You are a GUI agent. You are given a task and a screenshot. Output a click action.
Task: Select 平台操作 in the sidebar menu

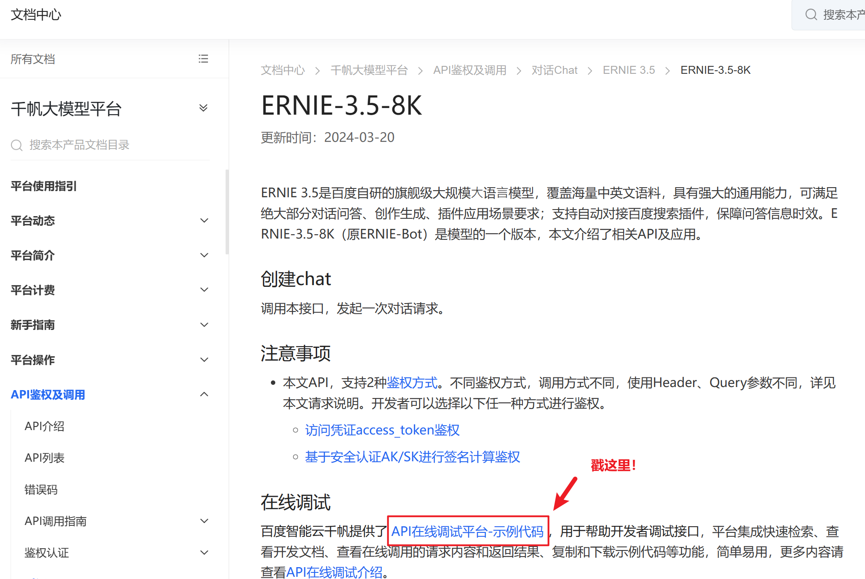(x=33, y=360)
